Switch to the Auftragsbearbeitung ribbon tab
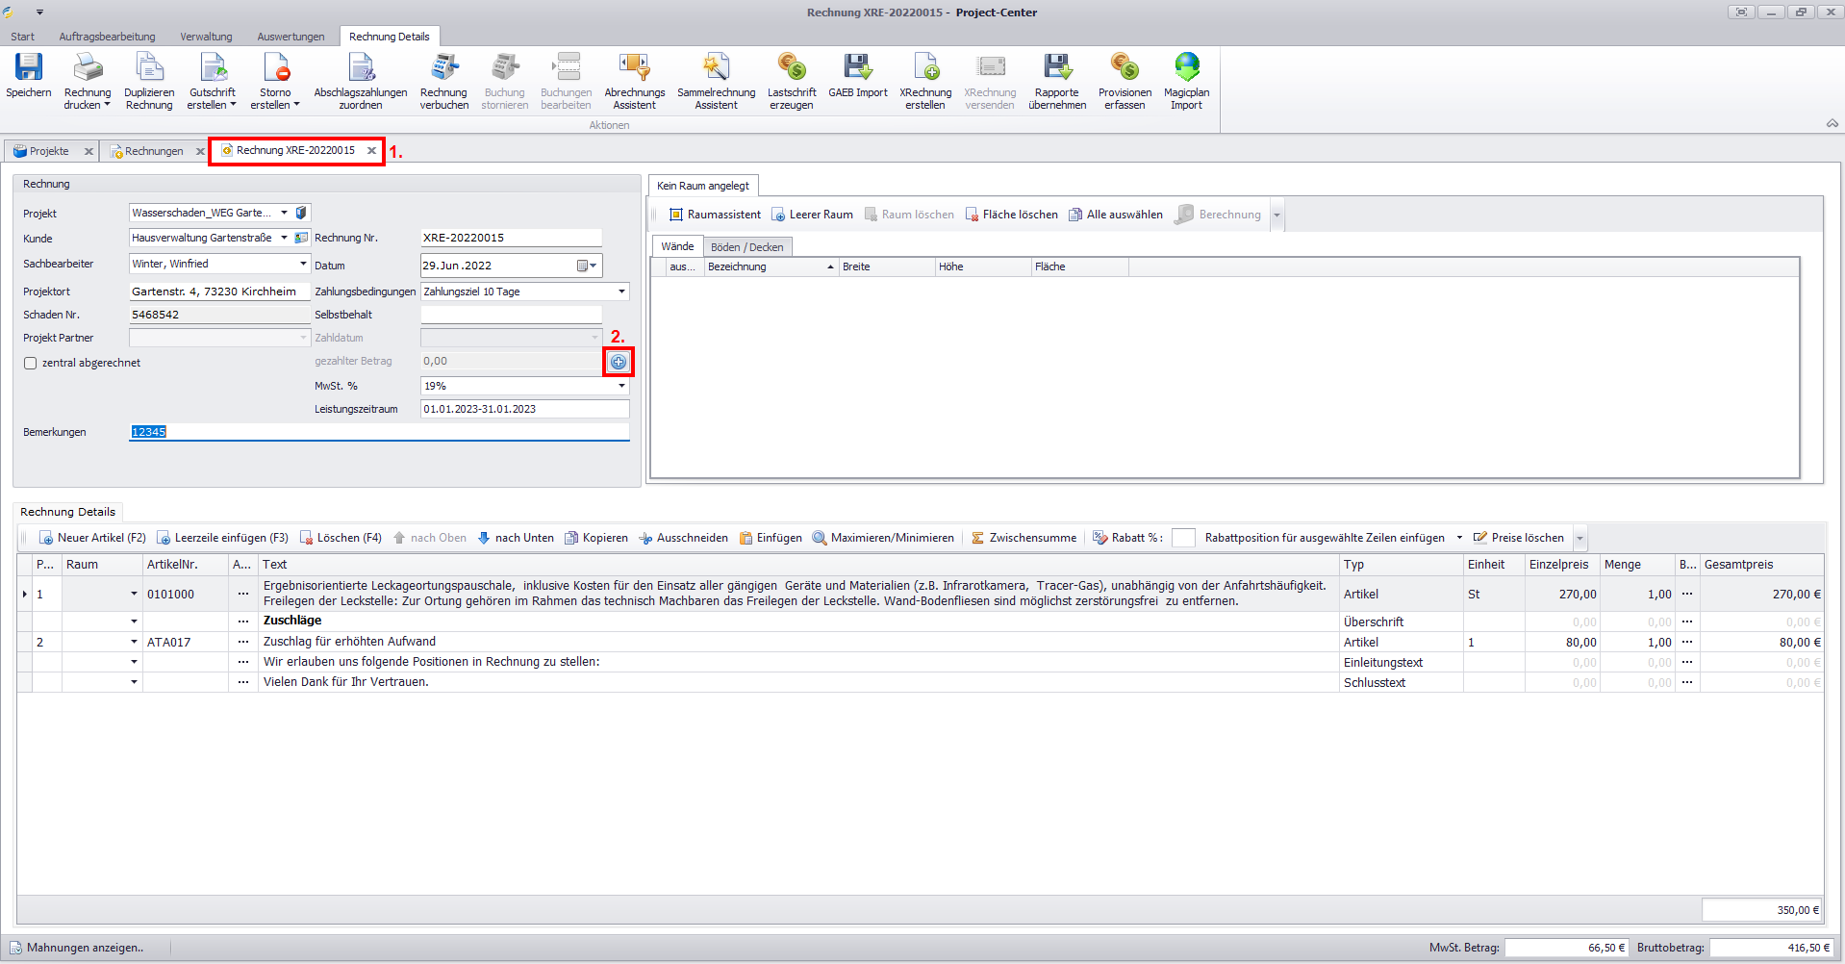The height and width of the screenshot is (964, 1845). coord(107,37)
